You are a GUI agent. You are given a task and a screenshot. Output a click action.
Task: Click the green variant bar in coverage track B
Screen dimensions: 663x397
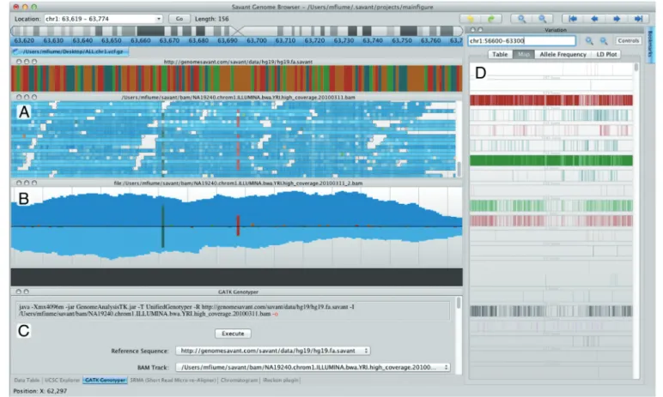click(x=163, y=226)
